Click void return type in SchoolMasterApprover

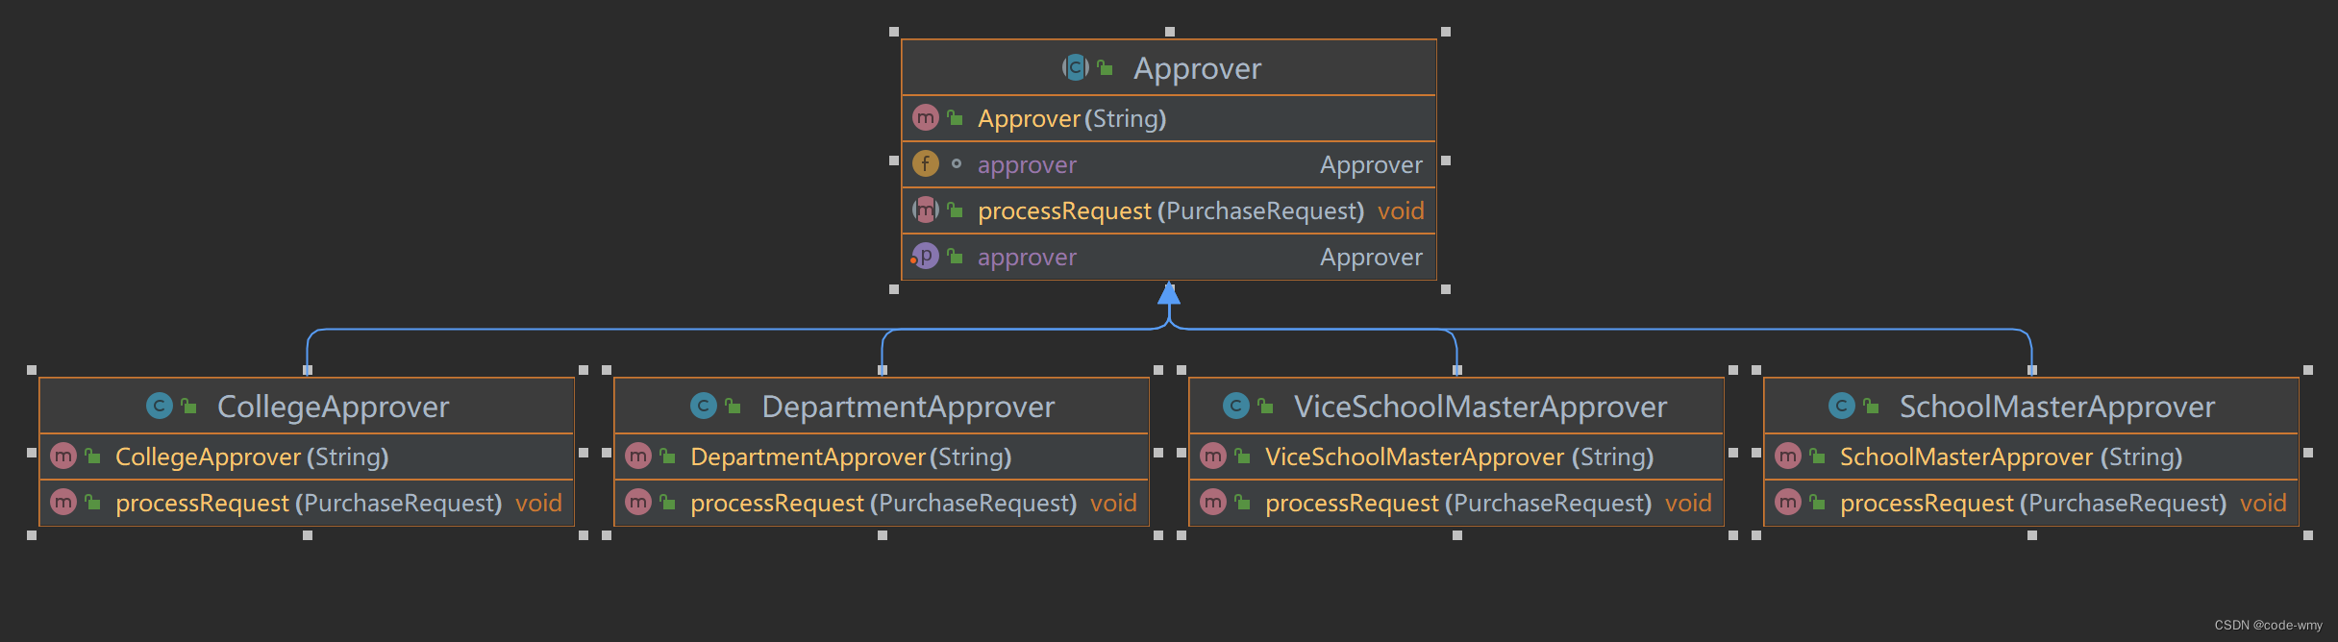[x=2263, y=504]
